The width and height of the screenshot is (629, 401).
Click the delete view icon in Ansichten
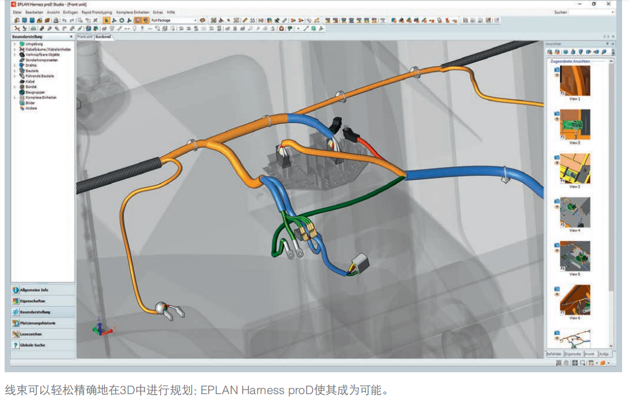coord(557,52)
